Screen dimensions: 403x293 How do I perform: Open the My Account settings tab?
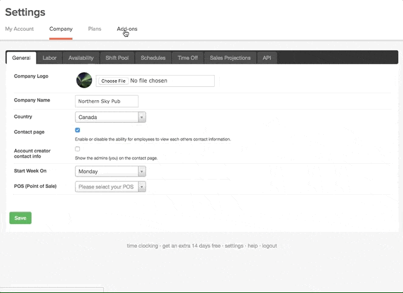20,29
